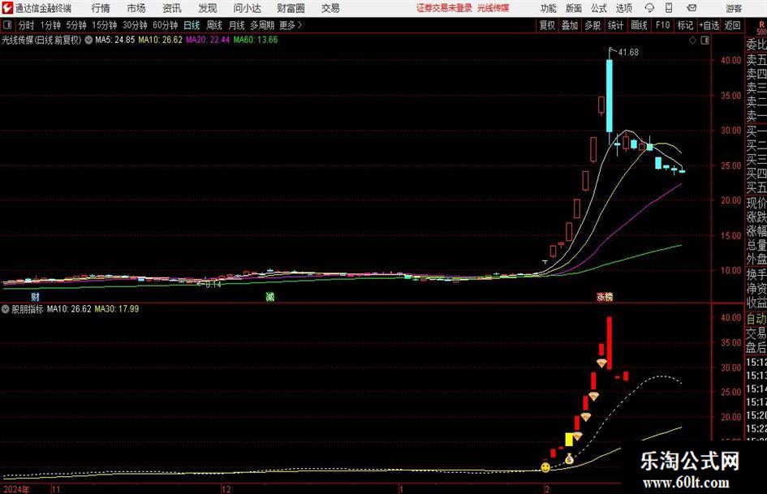Switch to the 30分钟 period tab
The width and height of the screenshot is (767, 494).
(135, 25)
